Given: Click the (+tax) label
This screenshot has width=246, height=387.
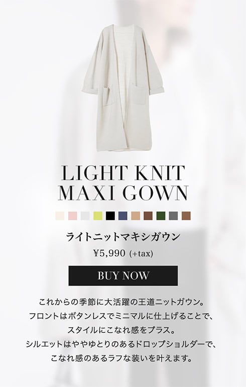Looking at the screenshot, I should (x=141, y=253).
